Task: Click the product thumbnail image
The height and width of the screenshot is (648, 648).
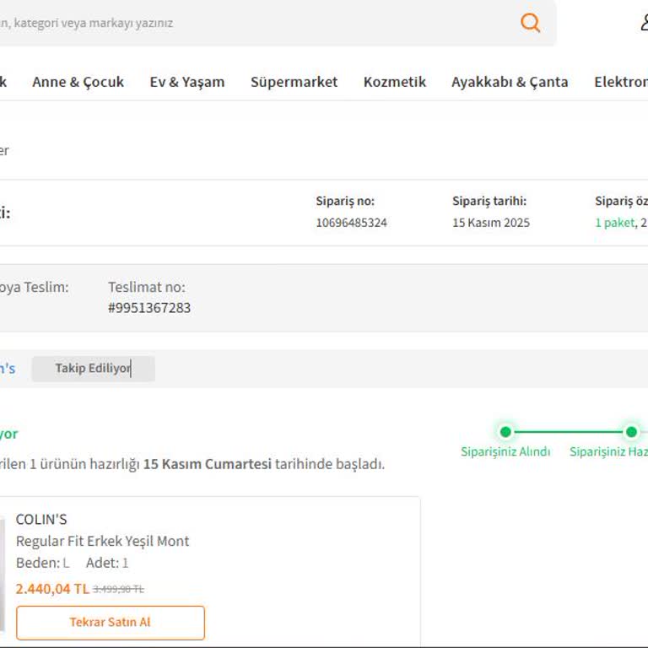Action: [x=2, y=574]
